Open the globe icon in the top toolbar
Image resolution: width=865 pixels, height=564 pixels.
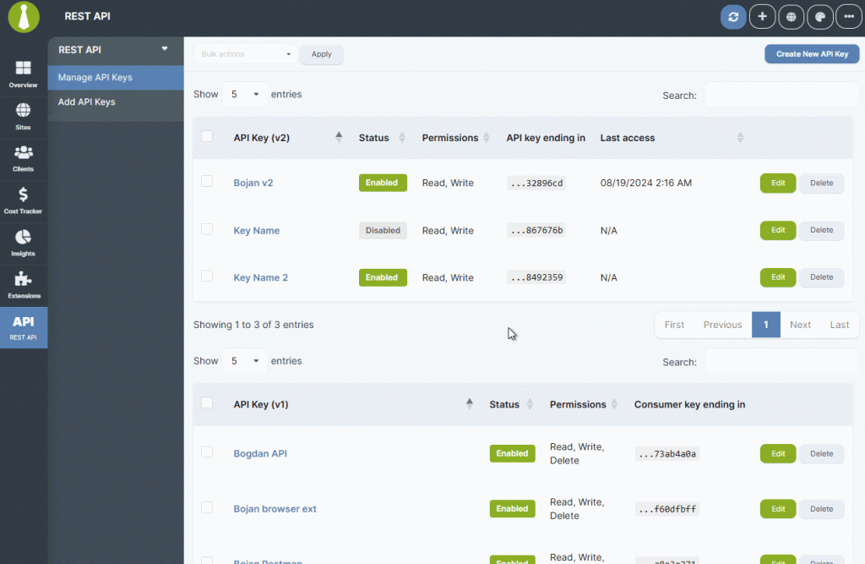791,16
